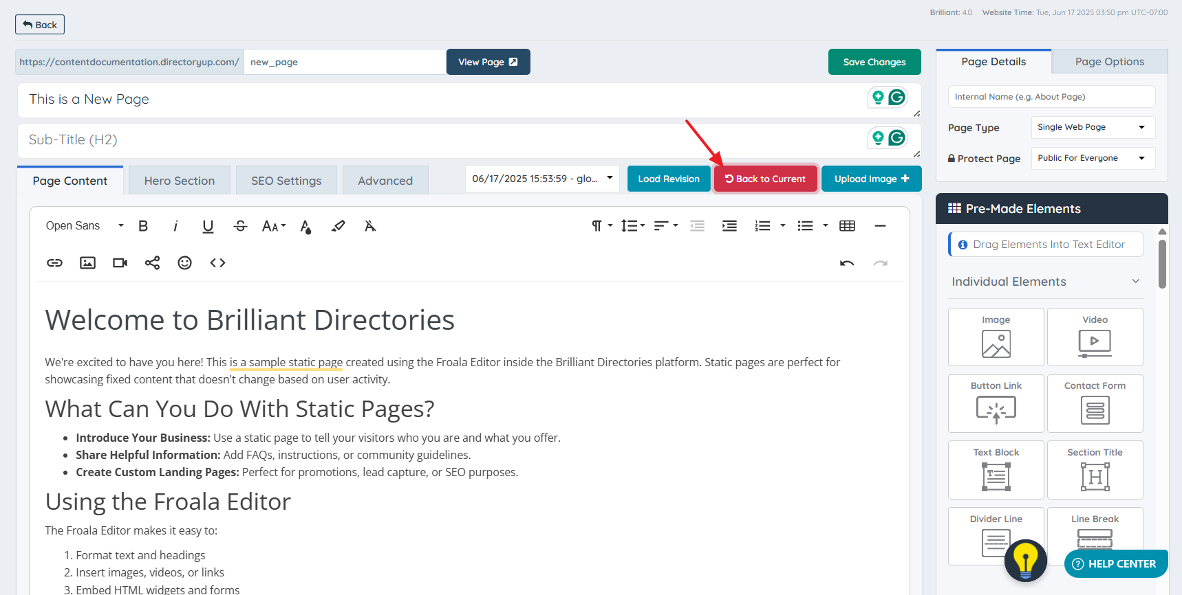Insert an image from the toolbar
Image resolution: width=1182 pixels, height=595 pixels.
point(87,263)
